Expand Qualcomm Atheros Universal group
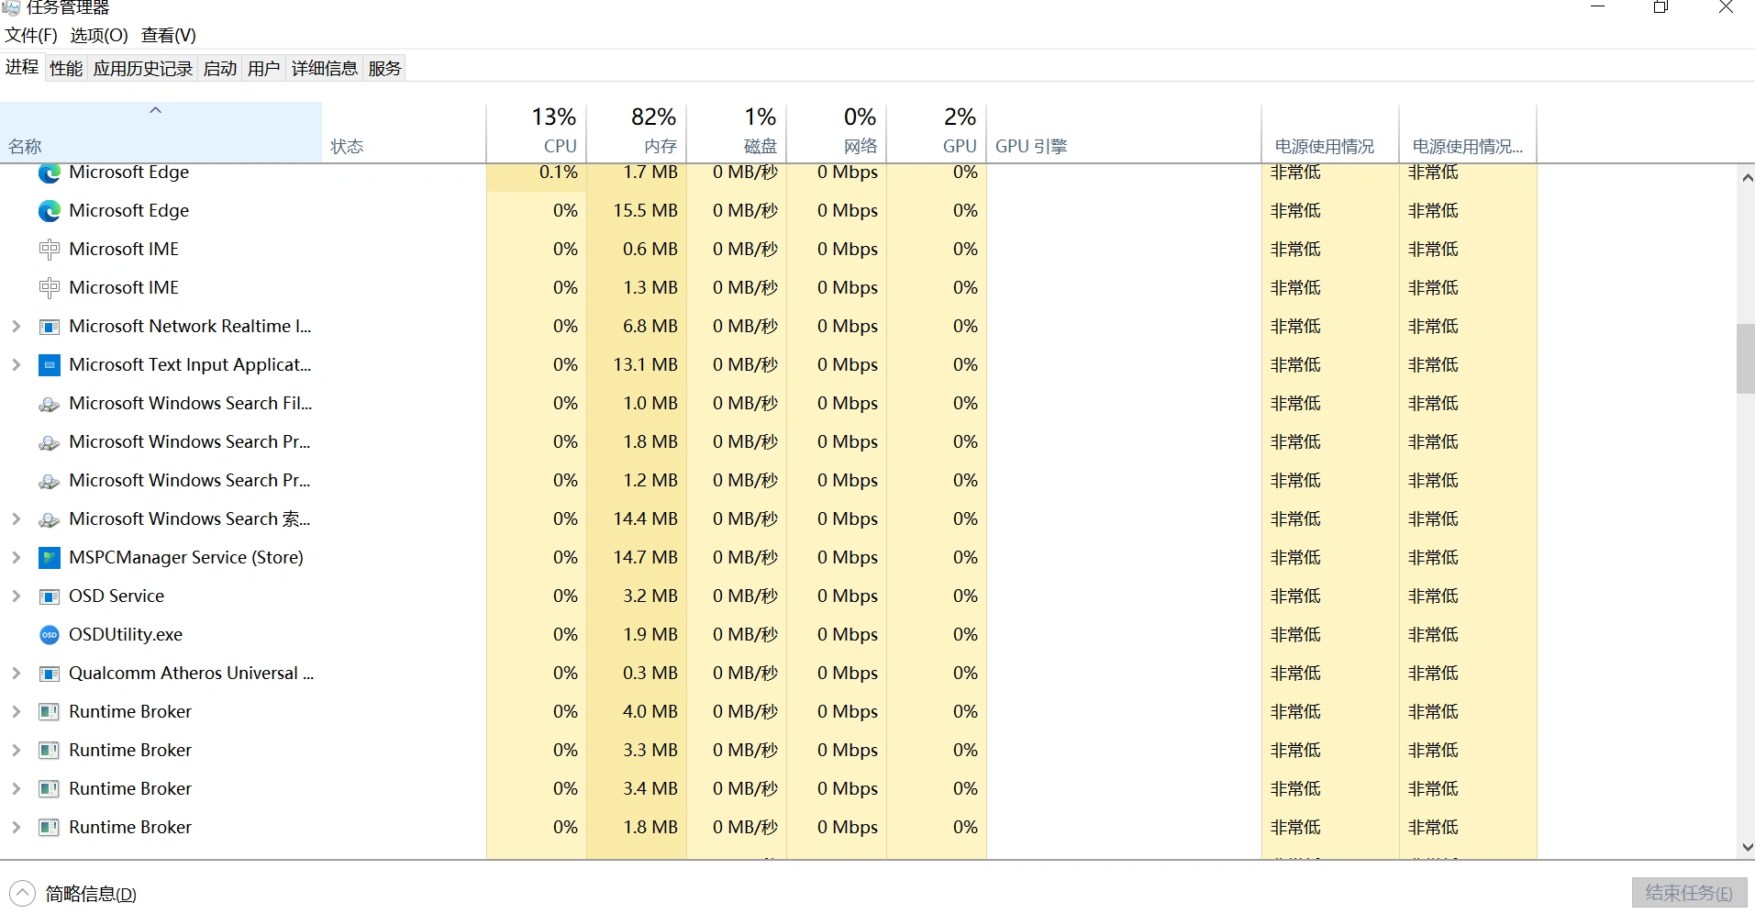This screenshot has height=914, width=1755. click(x=16, y=674)
